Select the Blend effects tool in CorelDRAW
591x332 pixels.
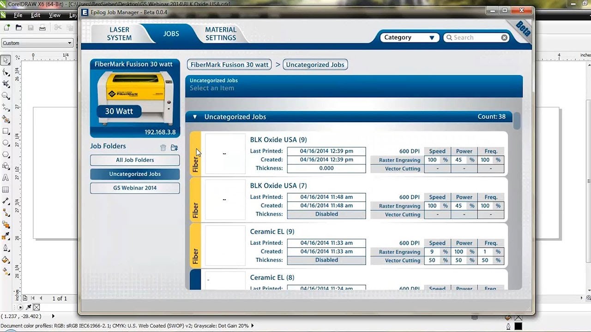point(6,225)
